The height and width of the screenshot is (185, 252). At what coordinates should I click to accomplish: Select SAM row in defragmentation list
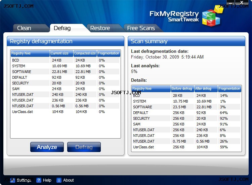pos(65,89)
